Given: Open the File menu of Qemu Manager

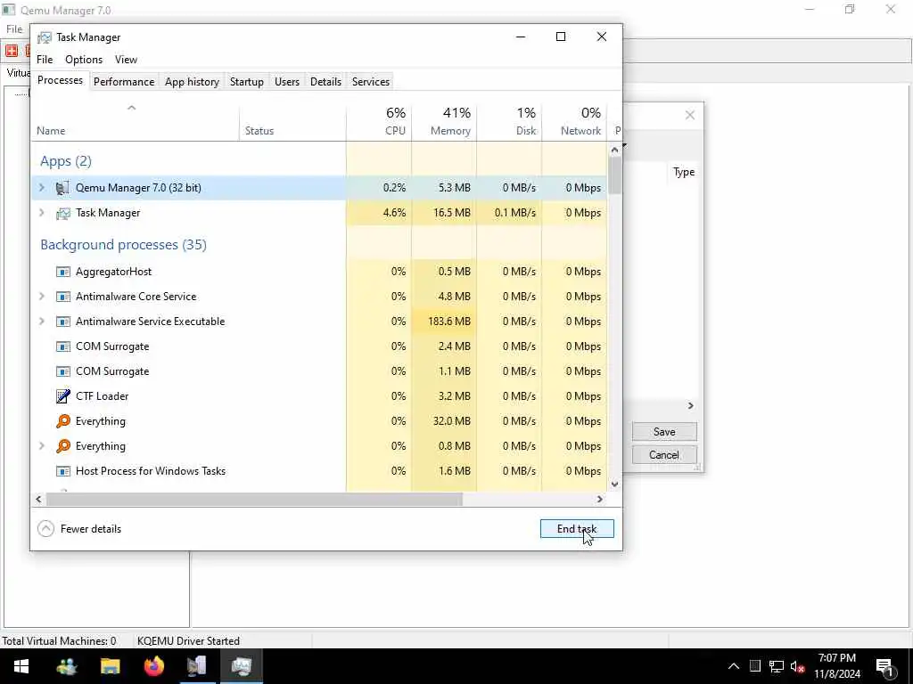Looking at the screenshot, I should coord(14,29).
